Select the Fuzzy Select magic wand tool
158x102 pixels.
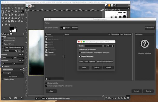12,8
